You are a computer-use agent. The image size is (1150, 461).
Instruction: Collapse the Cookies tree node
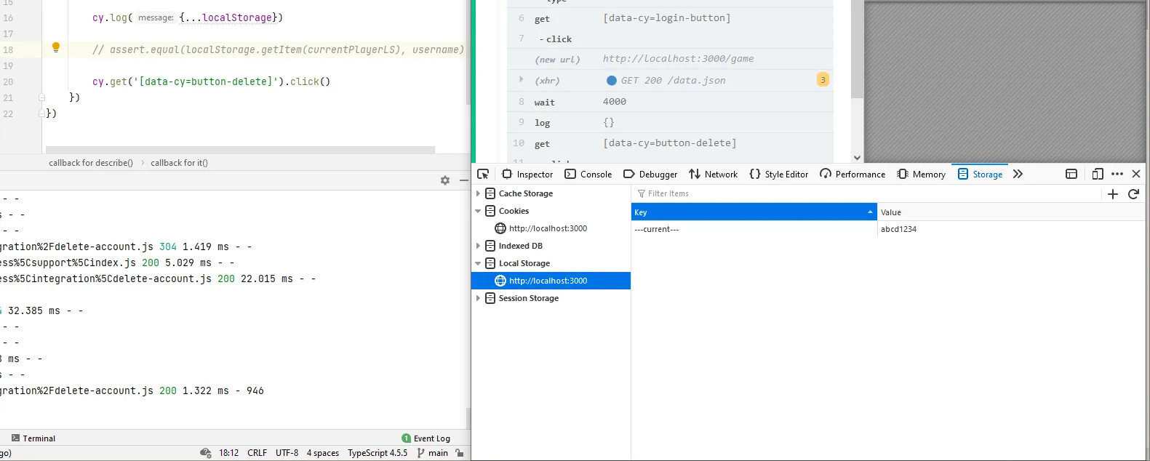pyautogui.click(x=478, y=211)
